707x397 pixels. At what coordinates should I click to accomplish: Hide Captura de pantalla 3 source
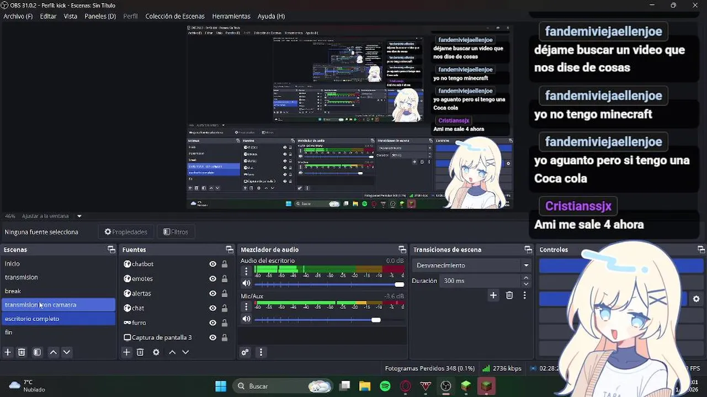pos(212,337)
